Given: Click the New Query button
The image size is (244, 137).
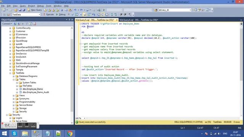Looking at the screenshot, I should coord(35,10).
